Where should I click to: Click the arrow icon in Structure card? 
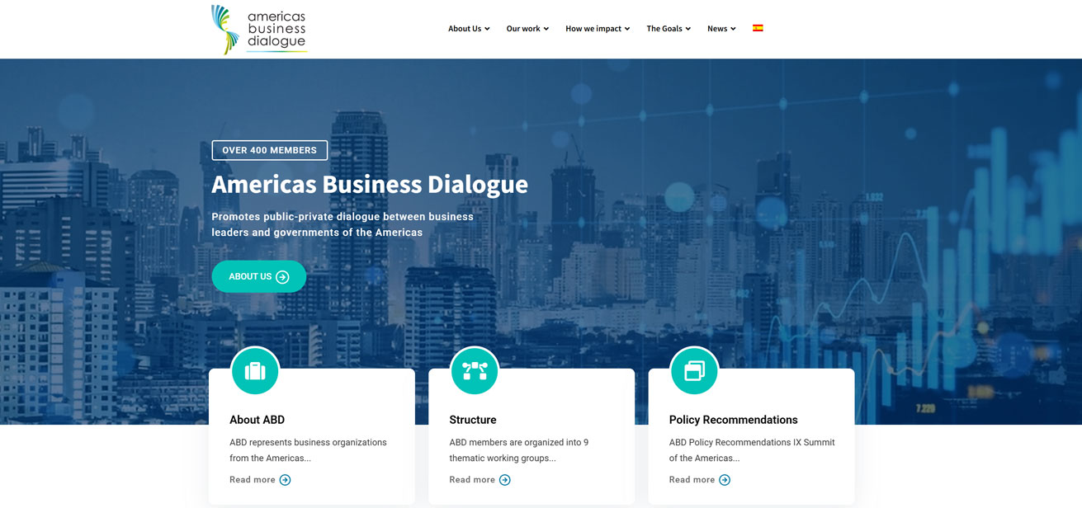click(x=504, y=480)
